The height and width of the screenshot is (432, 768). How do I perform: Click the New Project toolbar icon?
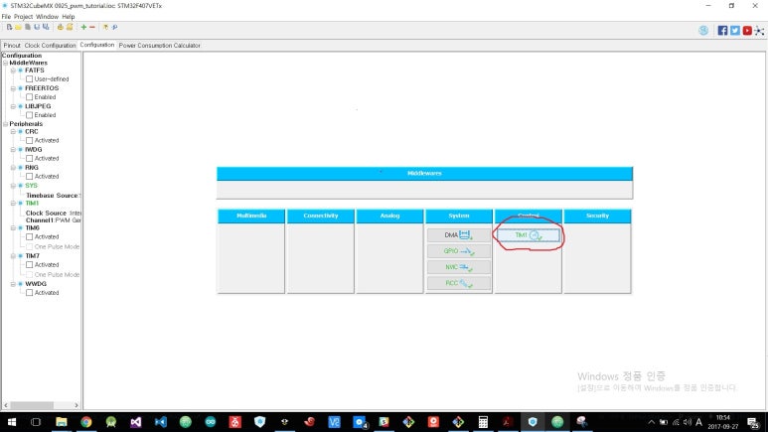coord(9,28)
